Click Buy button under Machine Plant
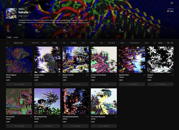 point(132,84)
